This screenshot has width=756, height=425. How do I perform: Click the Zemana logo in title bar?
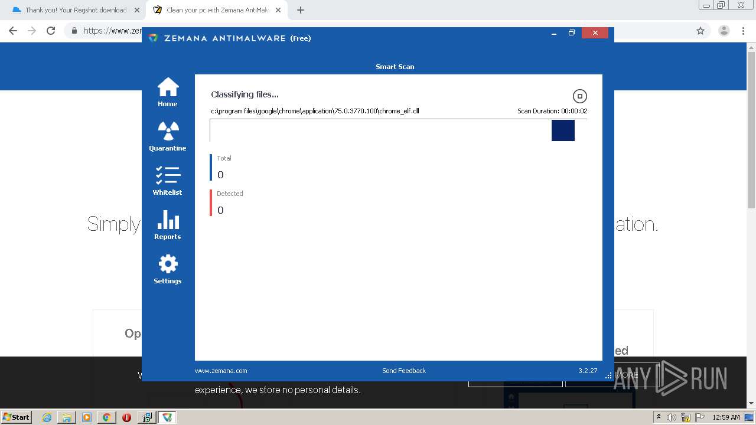153,38
